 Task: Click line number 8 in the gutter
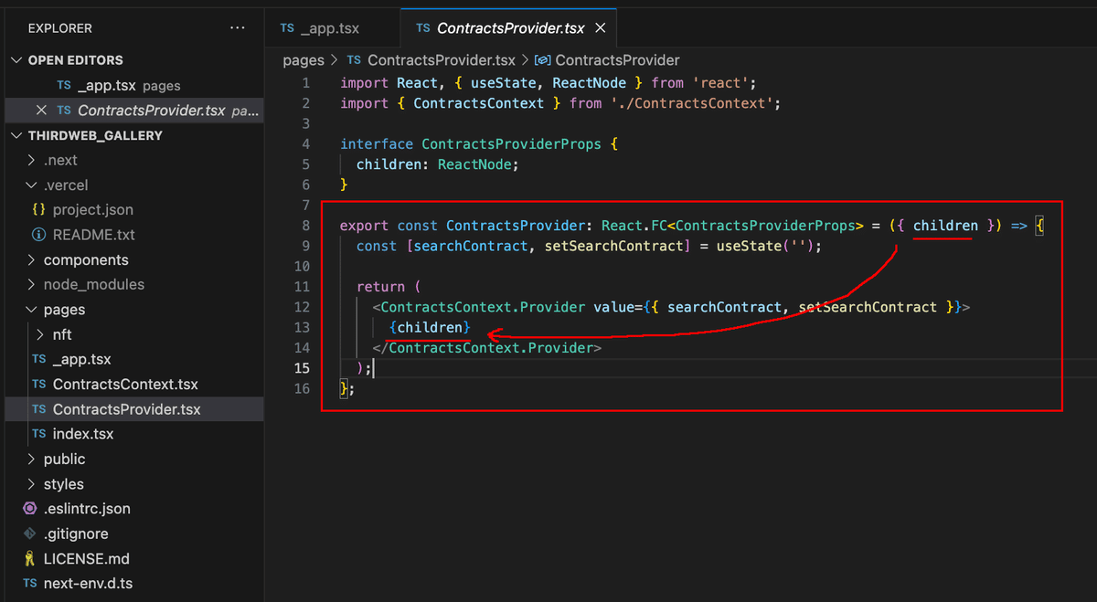306,226
